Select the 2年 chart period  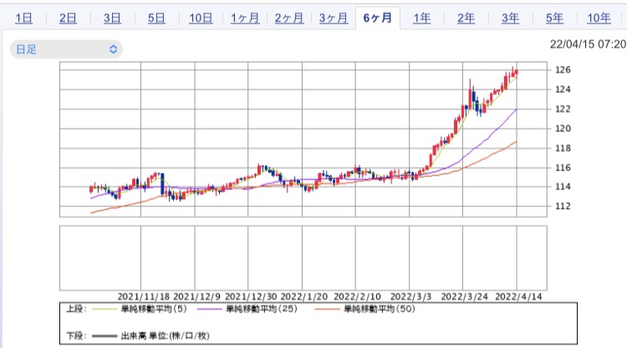[x=466, y=18]
